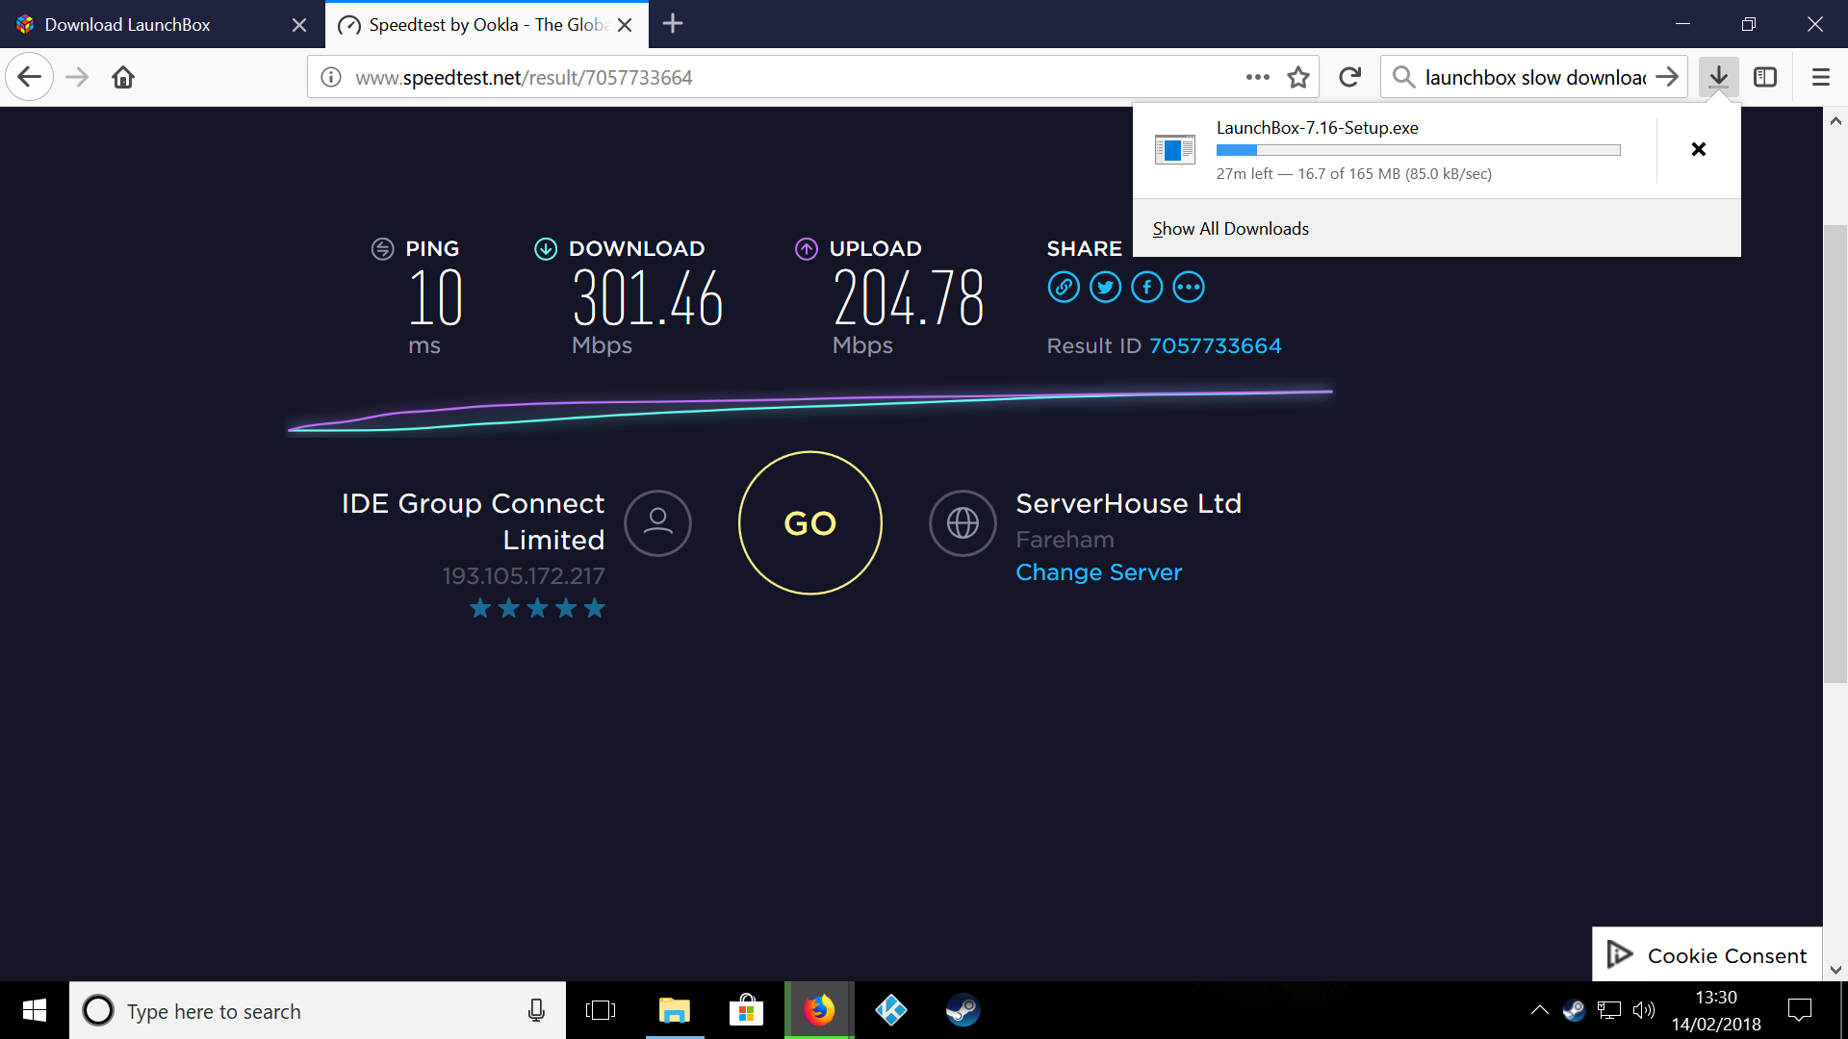Cancel the LaunchBox-7.16-Setup.exe download
Image resolution: width=1848 pixels, height=1039 pixels.
[1699, 149]
